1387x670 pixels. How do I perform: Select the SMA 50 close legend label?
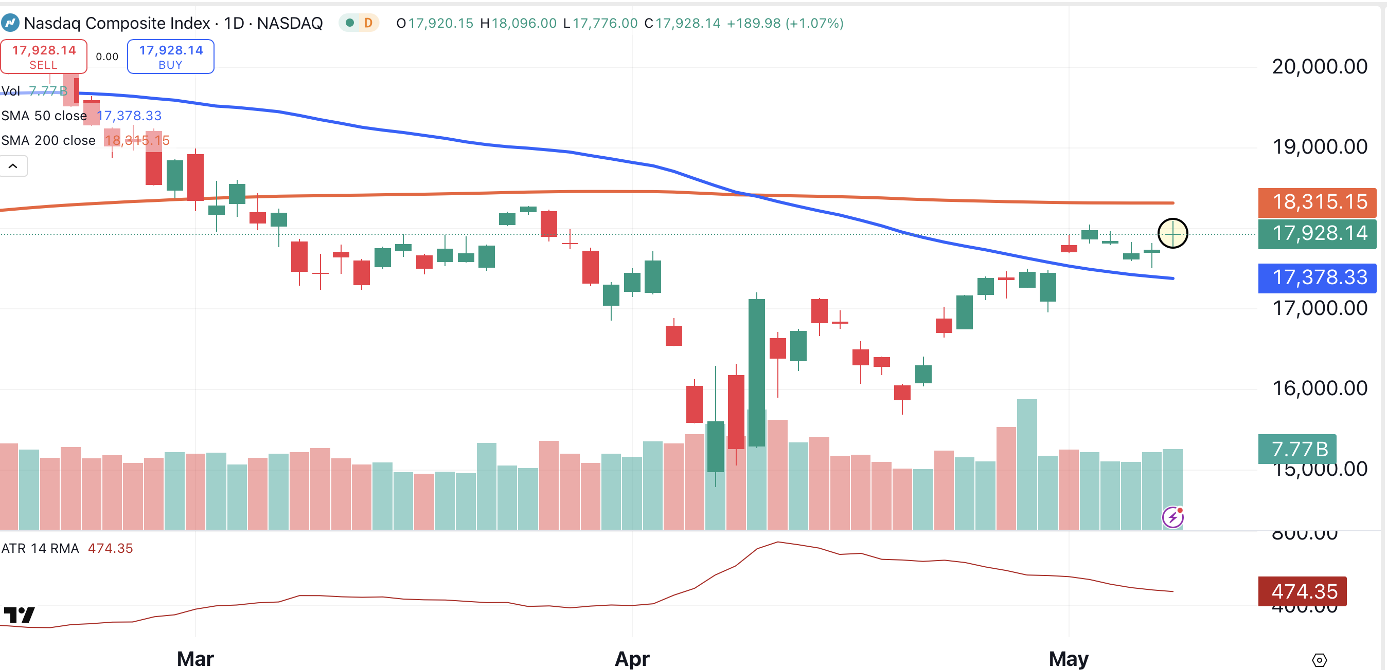point(44,116)
